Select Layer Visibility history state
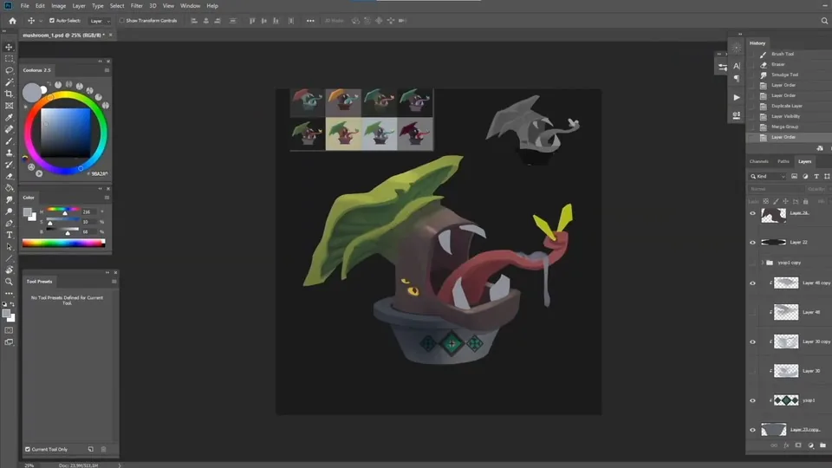The width and height of the screenshot is (832, 468). (x=785, y=116)
